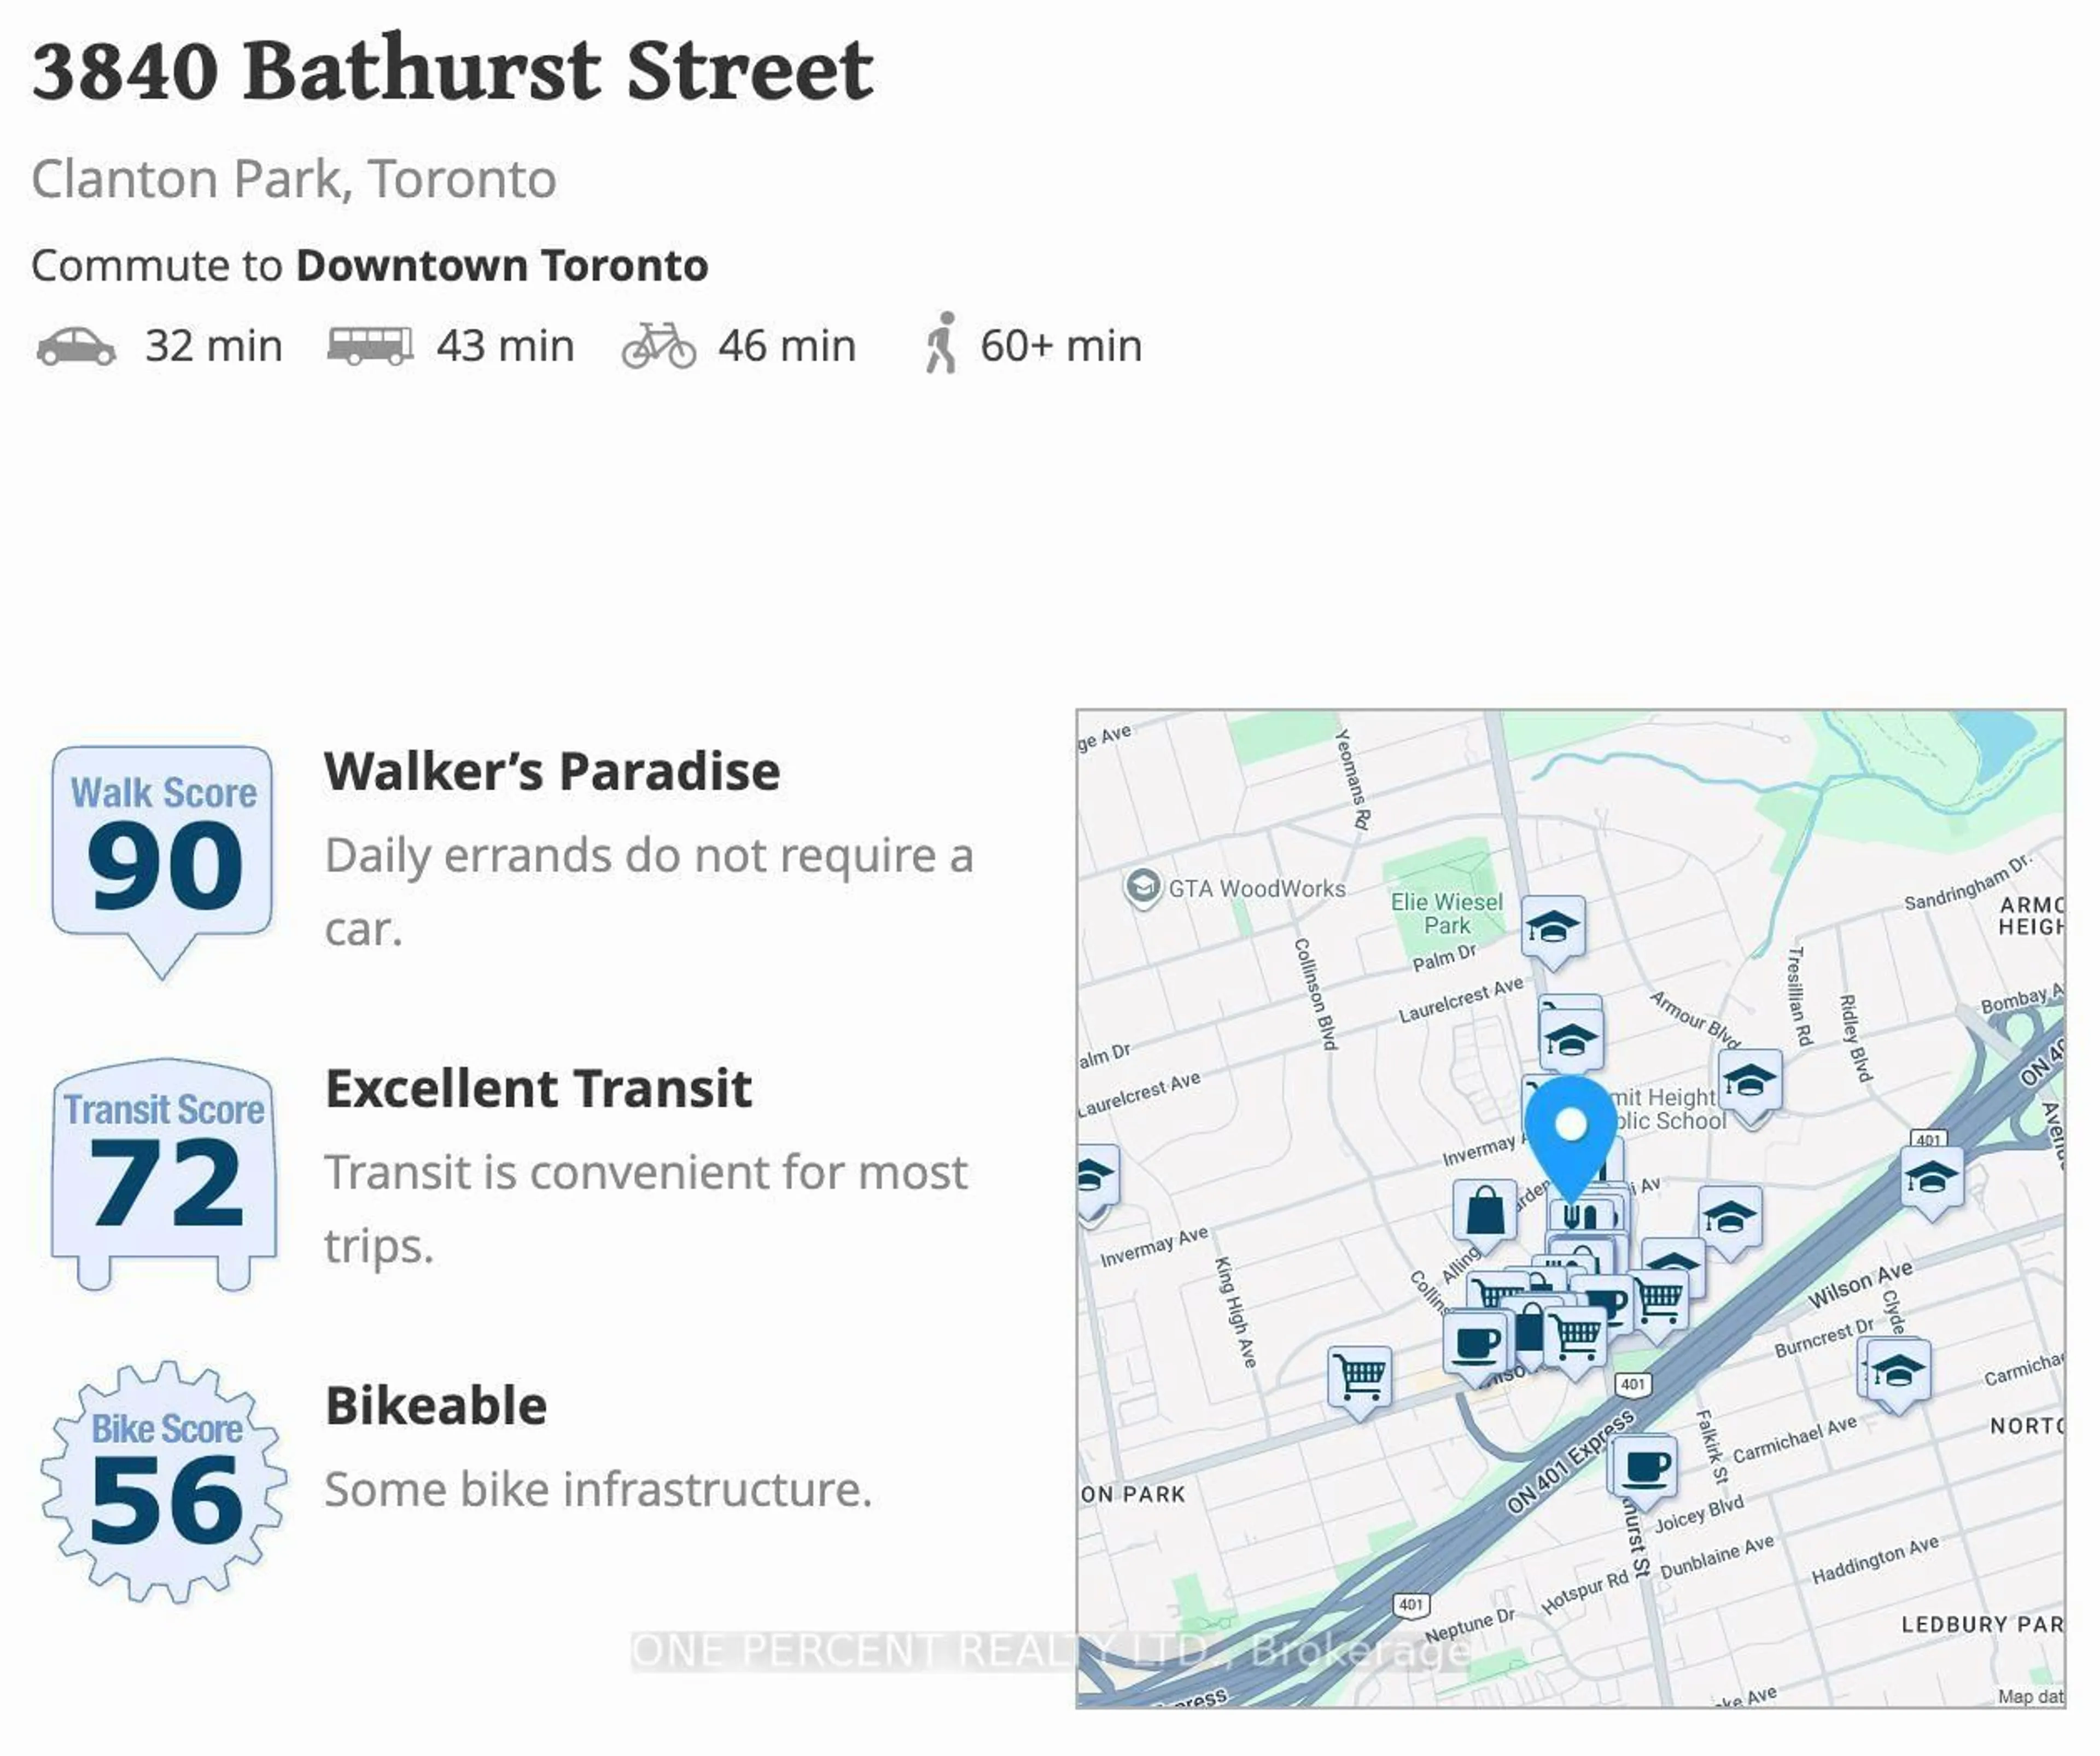Viewport: 2100px width, 1756px height.
Task: Click the Excellent Transit heading
Action: (538, 1088)
